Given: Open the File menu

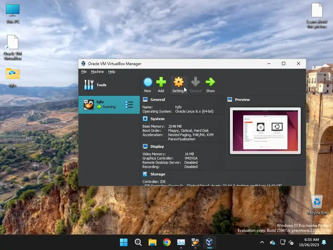Looking at the screenshot, I should [84, 72].
